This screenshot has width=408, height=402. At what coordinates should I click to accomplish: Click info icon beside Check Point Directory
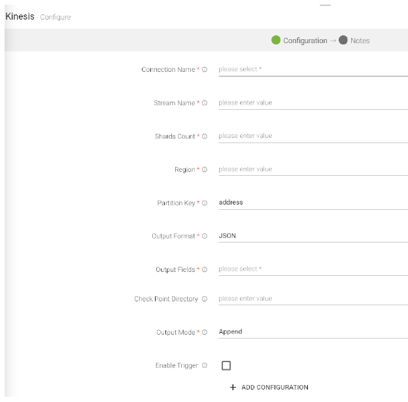point(205,299)
